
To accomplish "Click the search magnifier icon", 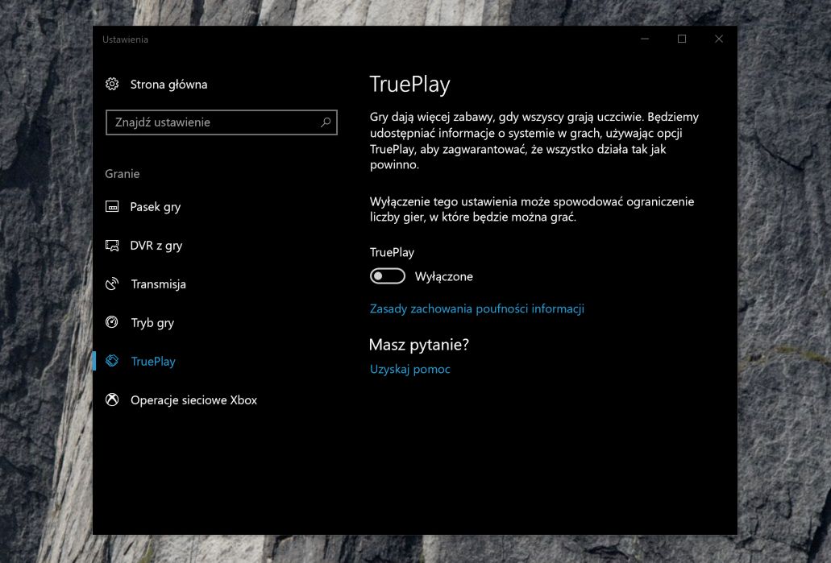I will (x=326, y=122).
